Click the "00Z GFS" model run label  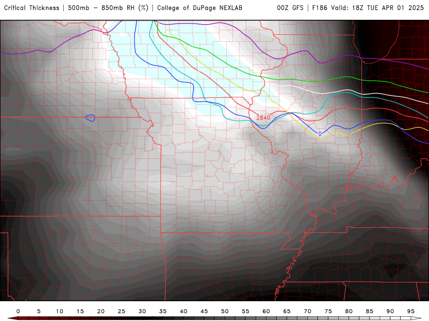pyautogui.click(x=290, y=7)
